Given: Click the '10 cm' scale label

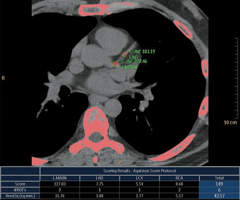Looking at the screenshot, I should point(230,123).
